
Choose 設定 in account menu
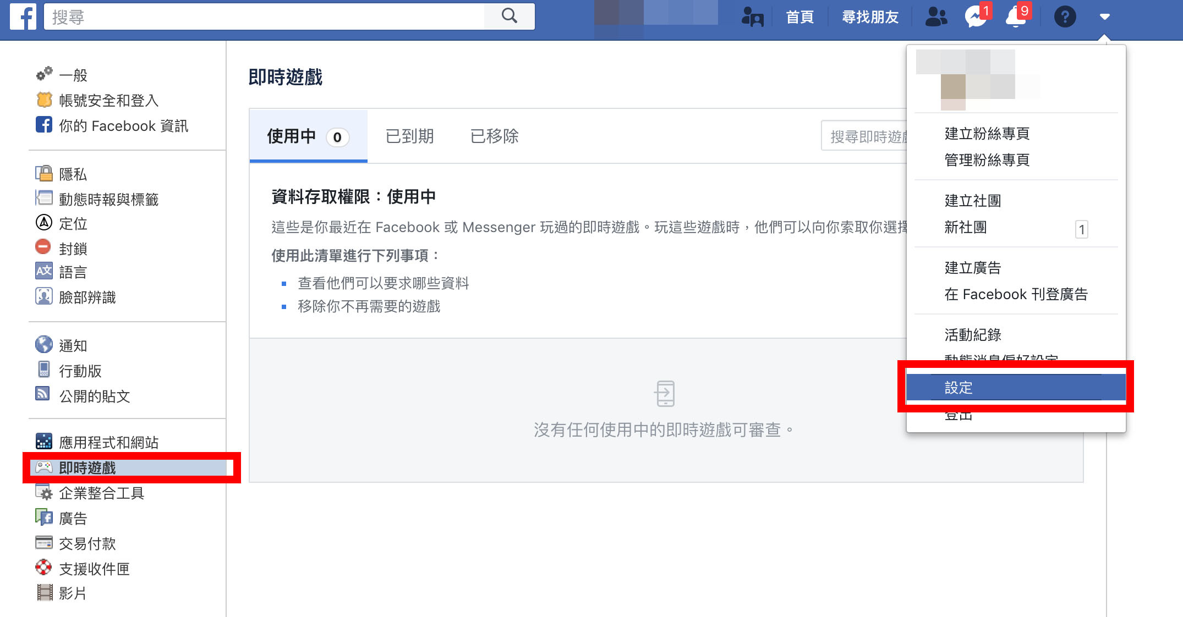(x=1016, y=387)
